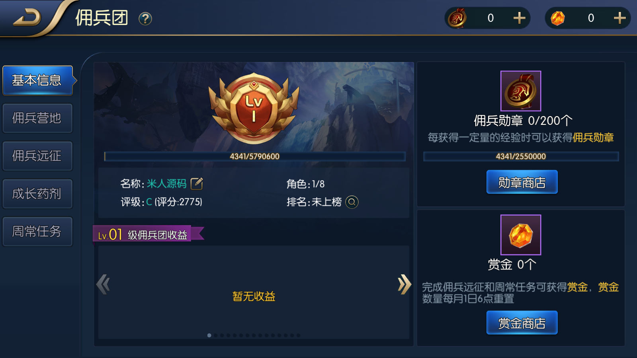Show the previous level rewards with the left chevron
This screenshot has width=637, height=358.
tap(103, 284)
